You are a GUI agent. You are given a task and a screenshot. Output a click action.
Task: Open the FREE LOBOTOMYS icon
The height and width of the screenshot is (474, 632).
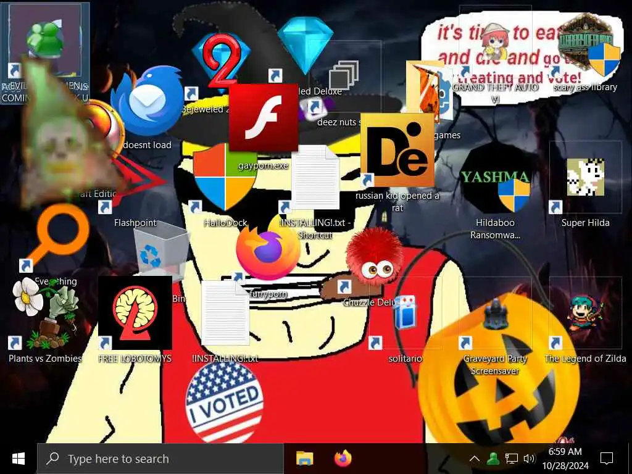135,313
